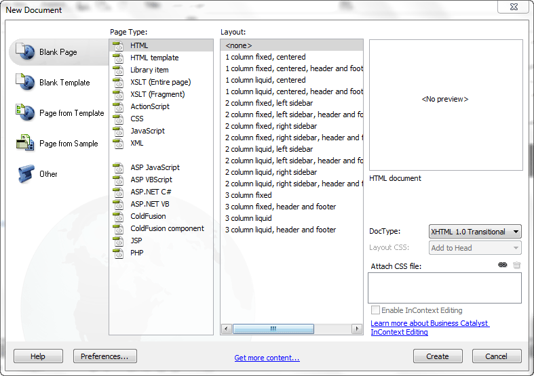The height and width of the screenshot is (376, 534).
Task: Close the New Document dialog
Action: [x=514, y=7]
